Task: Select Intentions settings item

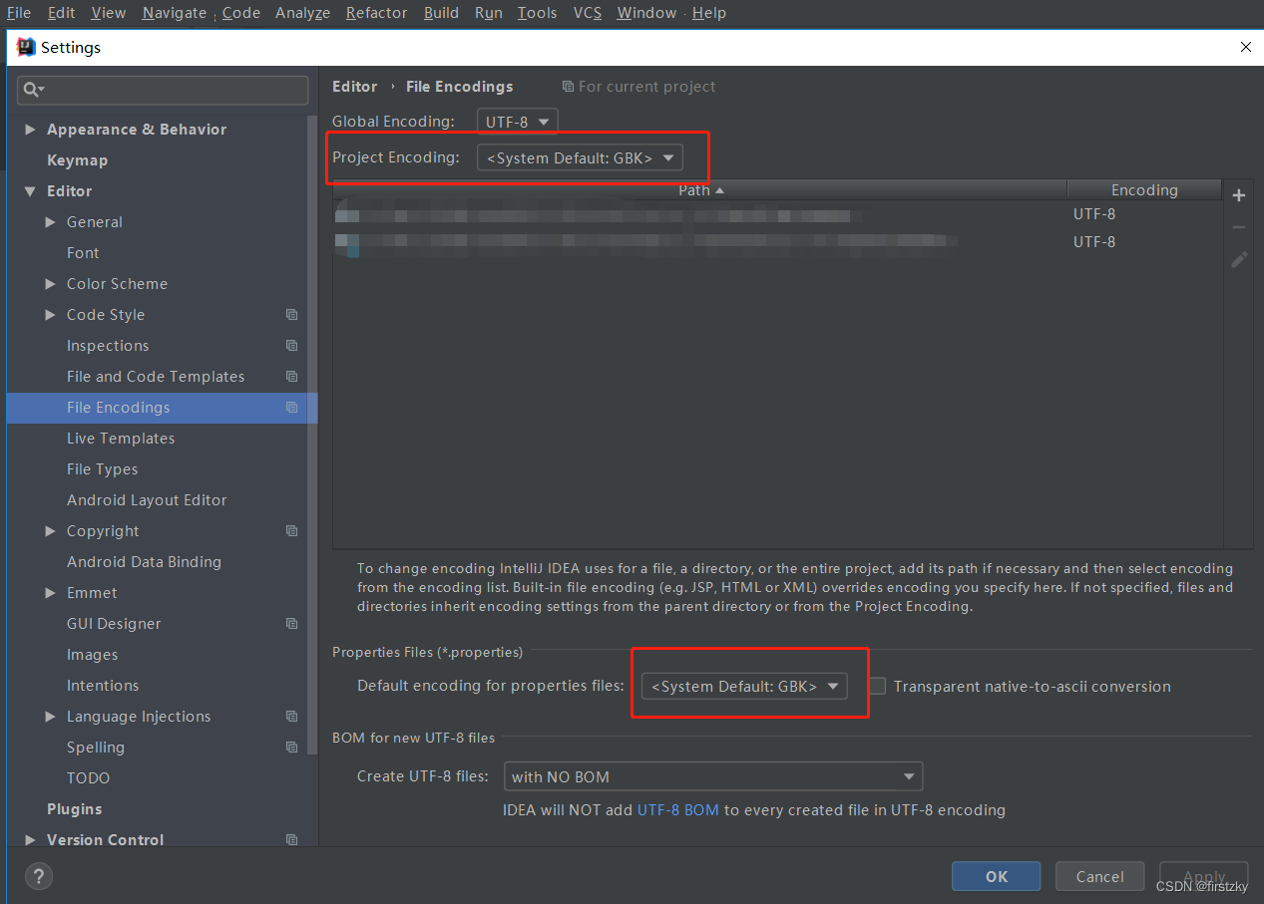Action: [x=103, y=686]
